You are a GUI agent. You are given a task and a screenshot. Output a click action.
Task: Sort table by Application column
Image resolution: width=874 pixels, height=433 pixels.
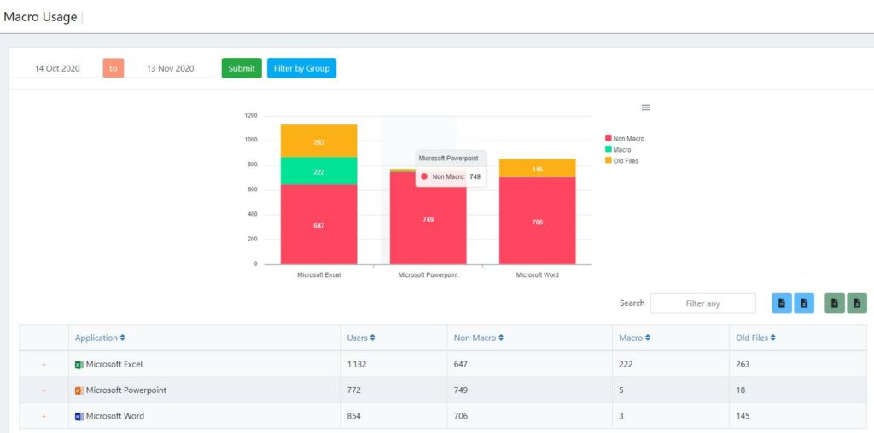(101, 338)
